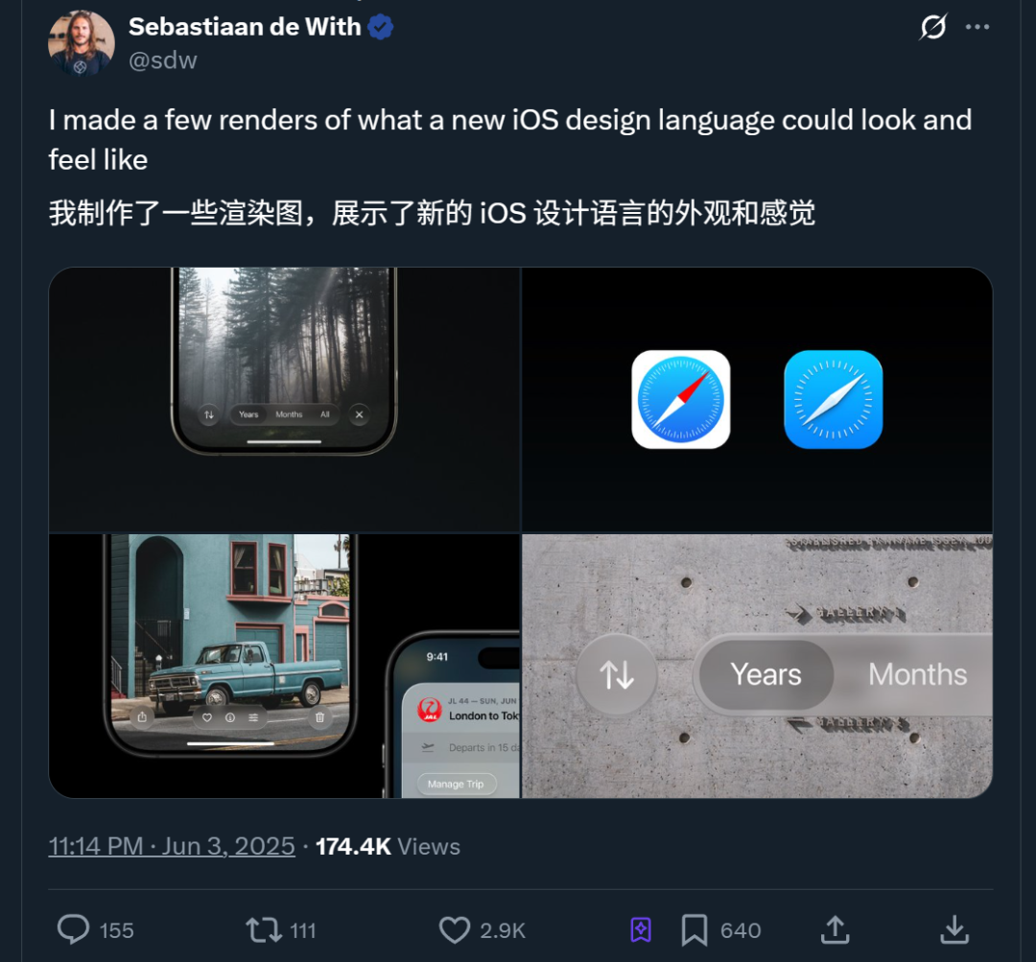
Task: Open Sebastiaan de With's profile avatar
Action: click(x=81, y=43)
